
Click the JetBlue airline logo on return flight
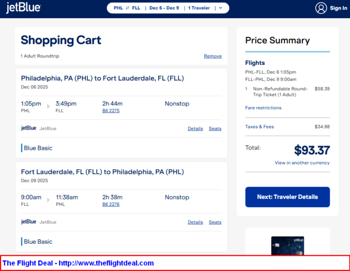pos(29,222)
